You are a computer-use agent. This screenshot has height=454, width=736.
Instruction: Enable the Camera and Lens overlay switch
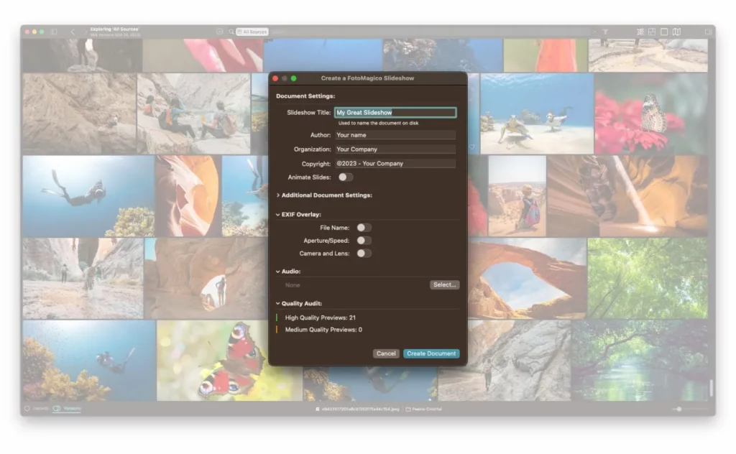tap(364, 254)
